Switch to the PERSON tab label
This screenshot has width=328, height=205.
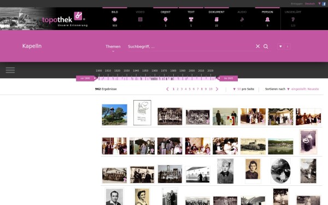(267, 12)
